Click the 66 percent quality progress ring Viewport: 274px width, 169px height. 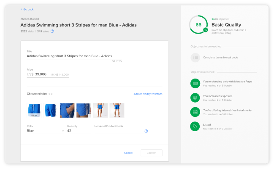tap(198, 25)
